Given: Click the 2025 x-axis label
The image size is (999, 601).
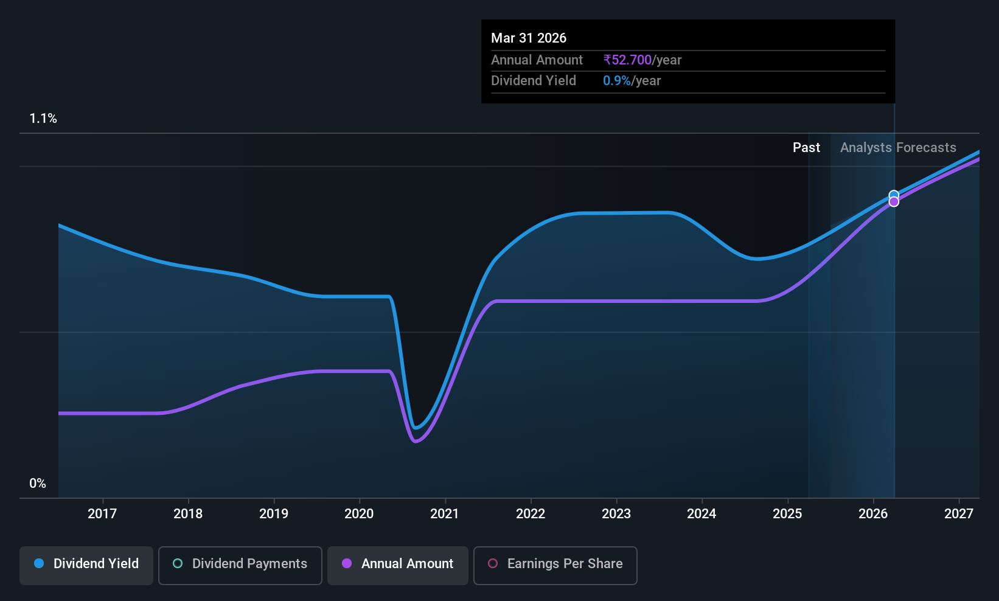Looking at the screenshot, I should (787, 514).
